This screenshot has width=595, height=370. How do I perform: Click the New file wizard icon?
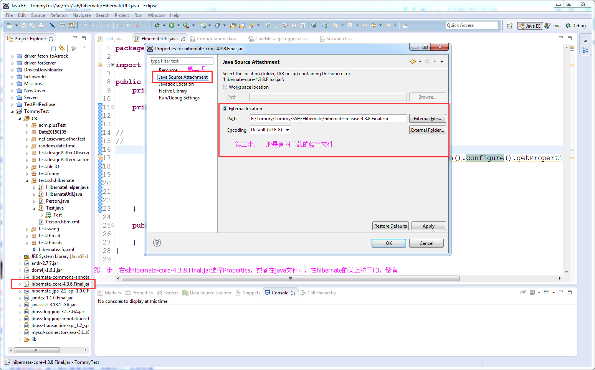(x=10, y=25)
